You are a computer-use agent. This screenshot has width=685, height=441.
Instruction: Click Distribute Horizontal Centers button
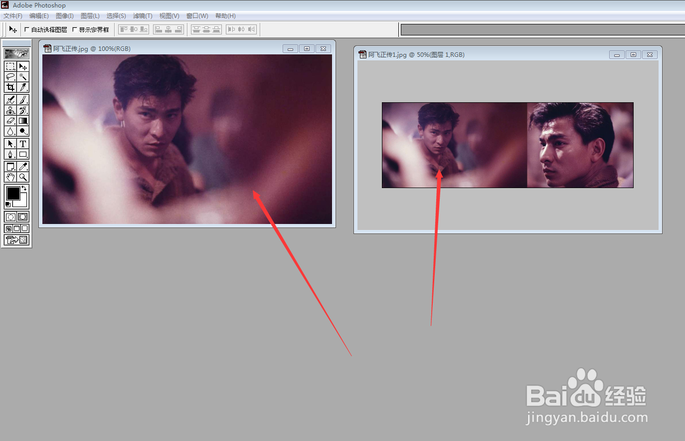[241, 29]
